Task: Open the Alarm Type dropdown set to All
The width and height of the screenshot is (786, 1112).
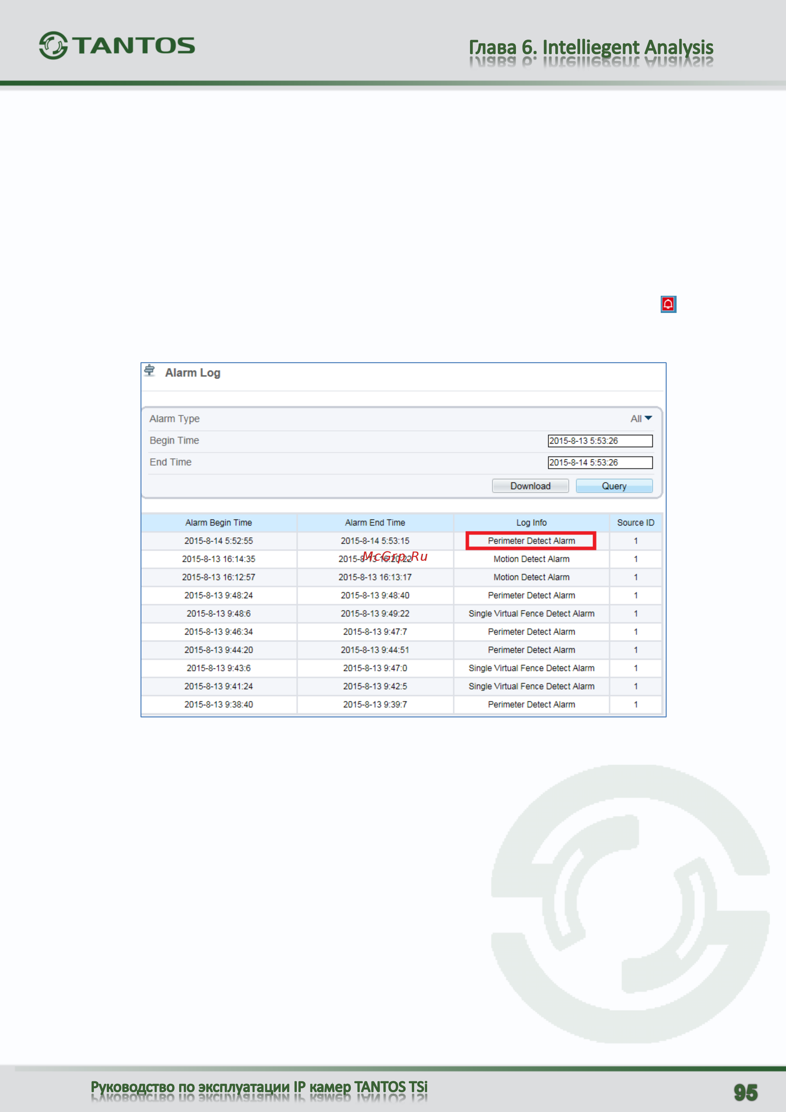Action: point(641,418)
